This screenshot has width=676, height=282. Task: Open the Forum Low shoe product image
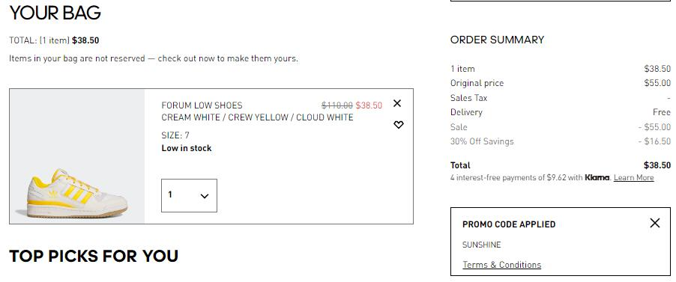tap(77, 156)
